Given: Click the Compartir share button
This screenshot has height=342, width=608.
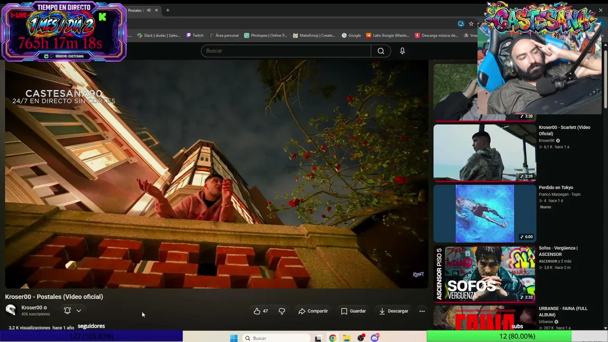Looking at the screenshot, I should [x=313, y=311].
